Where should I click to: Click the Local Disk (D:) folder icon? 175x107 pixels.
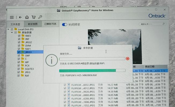16,29
